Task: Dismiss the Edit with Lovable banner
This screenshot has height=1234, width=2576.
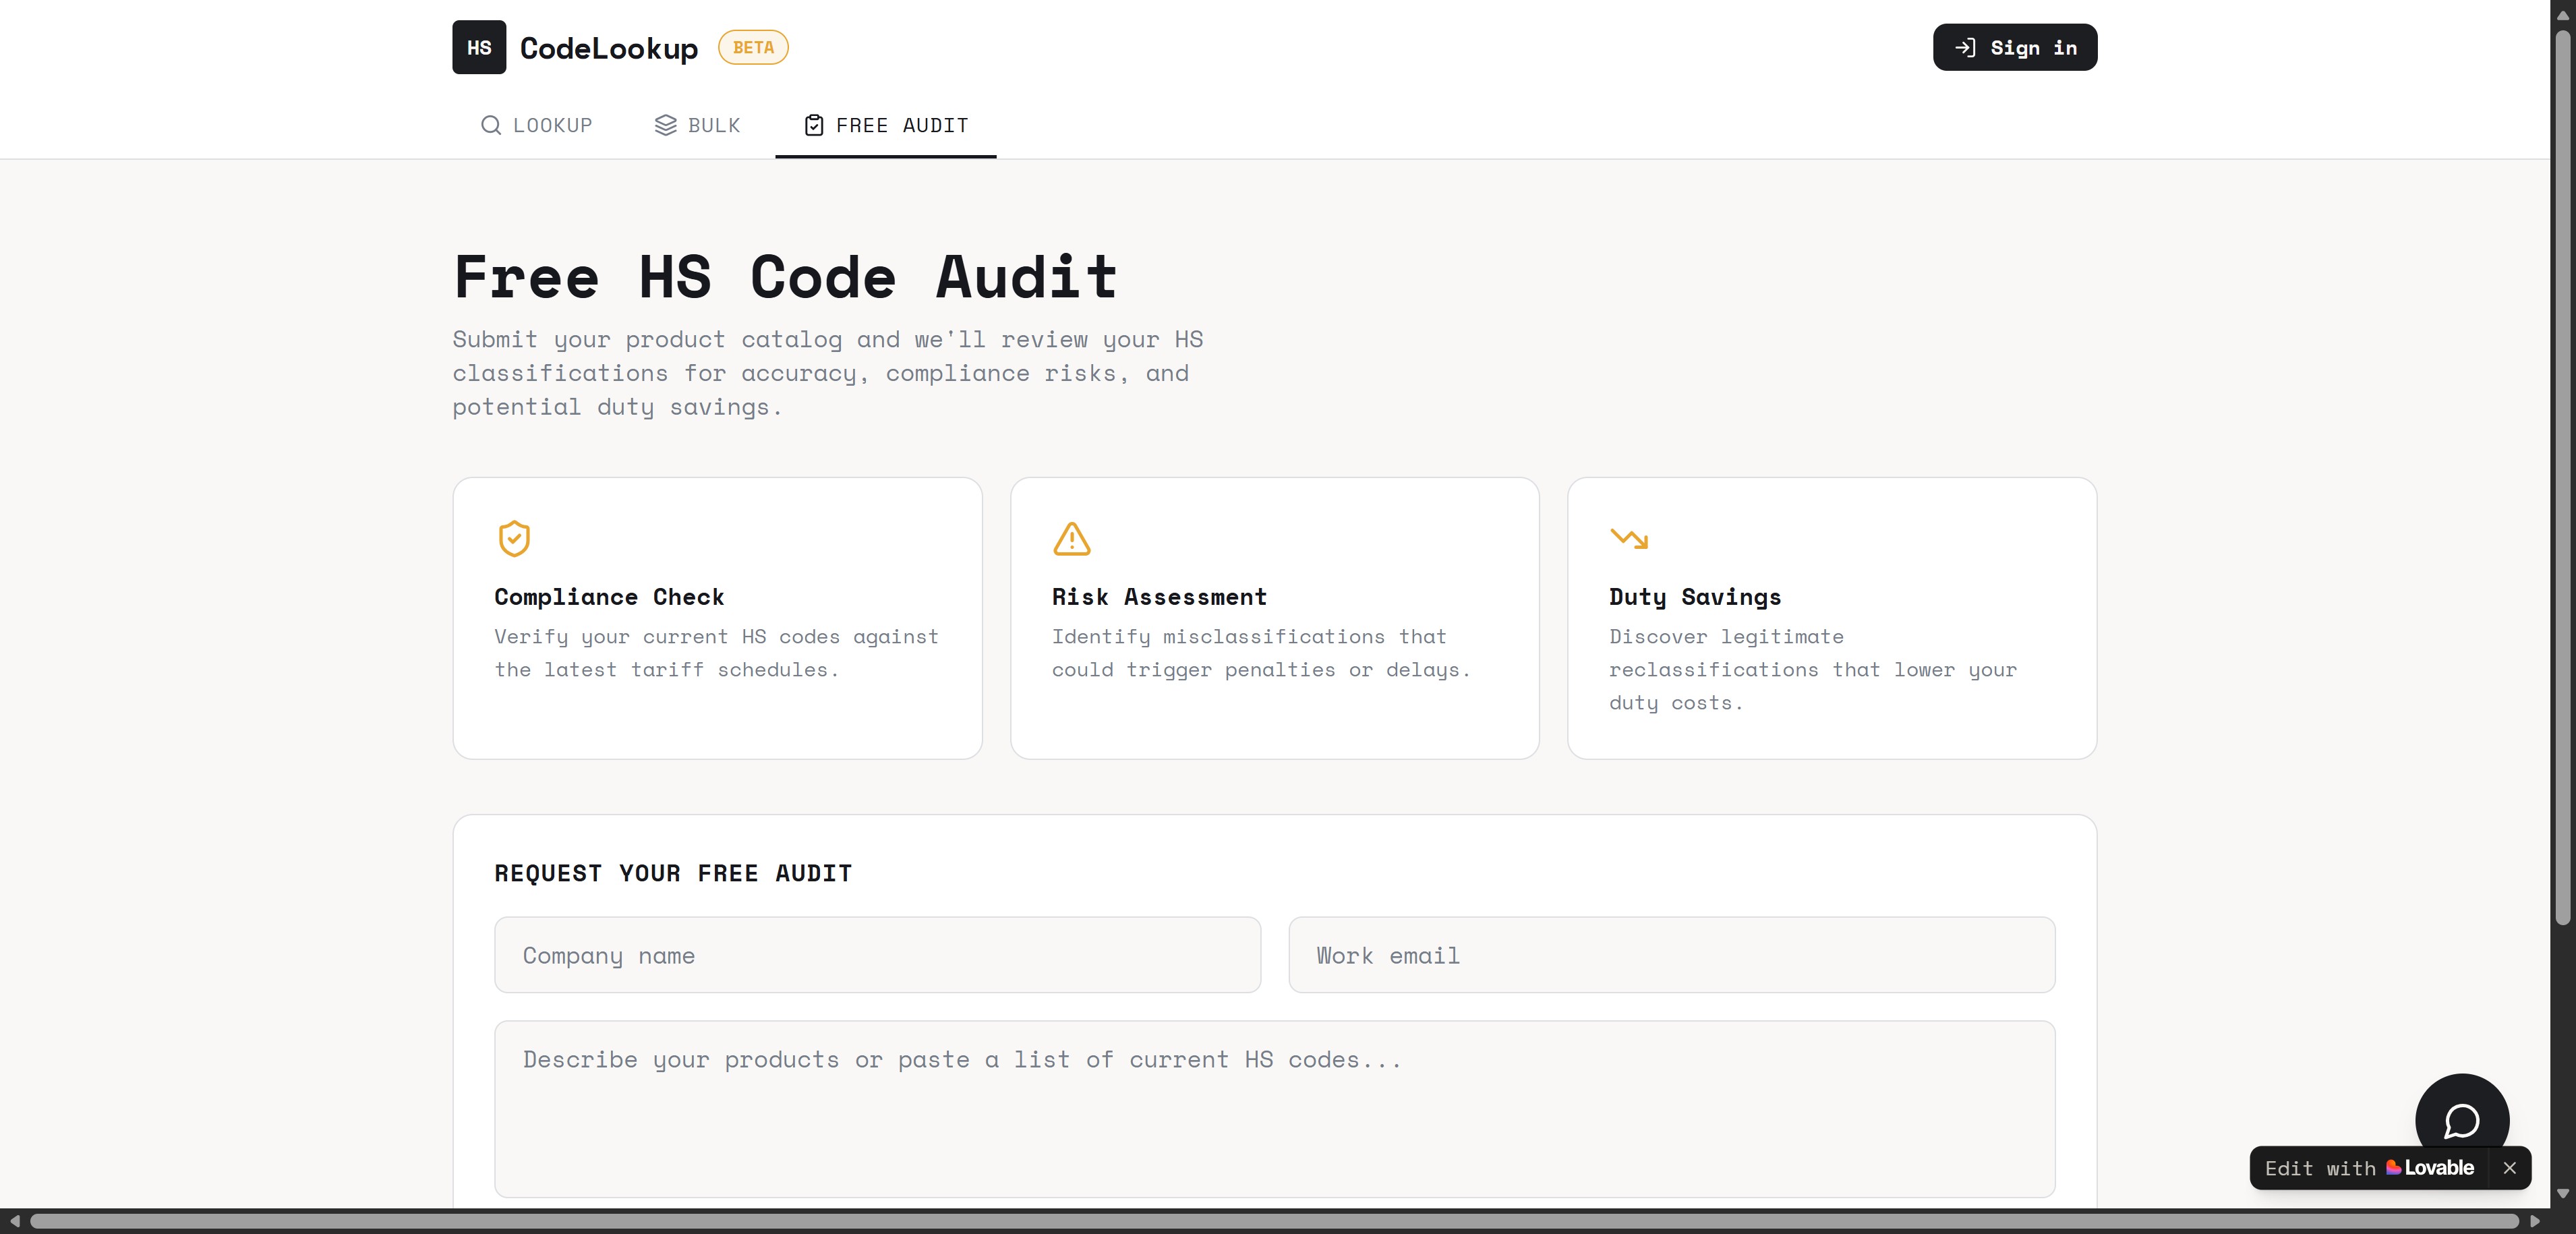Action: click(x=2509, y=1167)
